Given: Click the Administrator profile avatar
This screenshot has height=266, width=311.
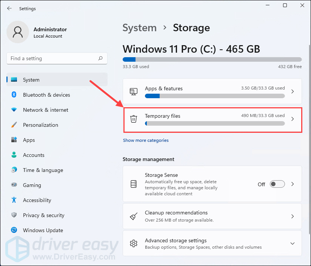Looking at the screenshot, I should (18, 32).
